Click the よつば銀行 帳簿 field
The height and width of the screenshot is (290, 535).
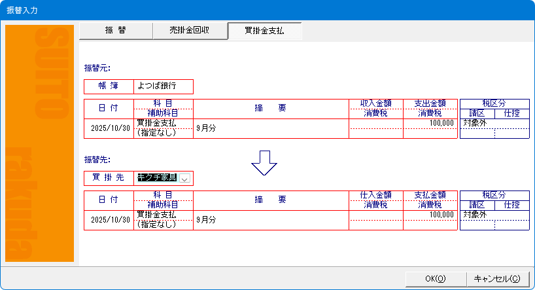tap(163, 86)
